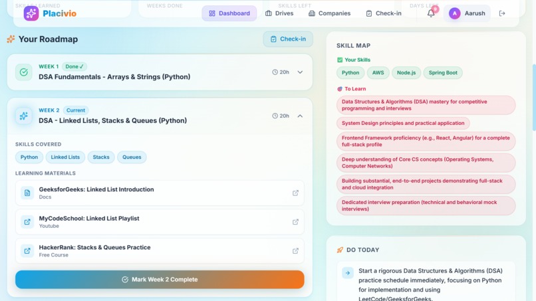Open the Aarush profile menu
This screenshot has width=536, height=301.
[467, 13]
